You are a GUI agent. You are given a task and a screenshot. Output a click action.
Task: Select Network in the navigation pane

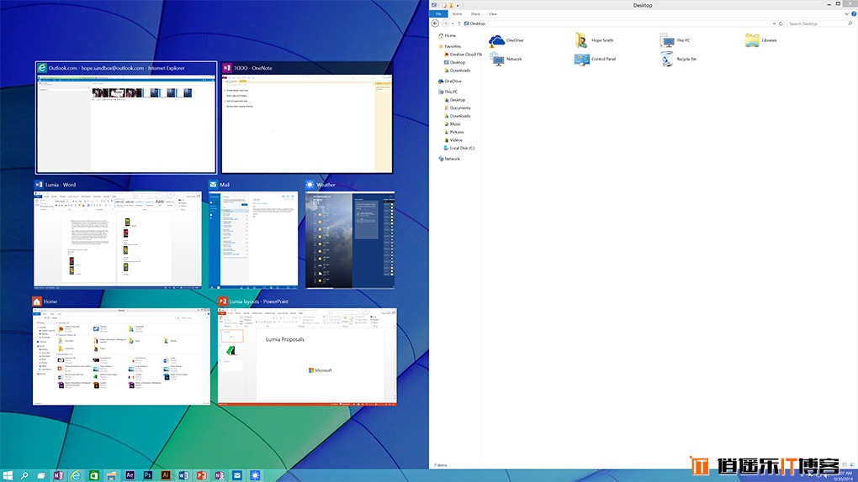pyautogui.click(x=449, y=159)
